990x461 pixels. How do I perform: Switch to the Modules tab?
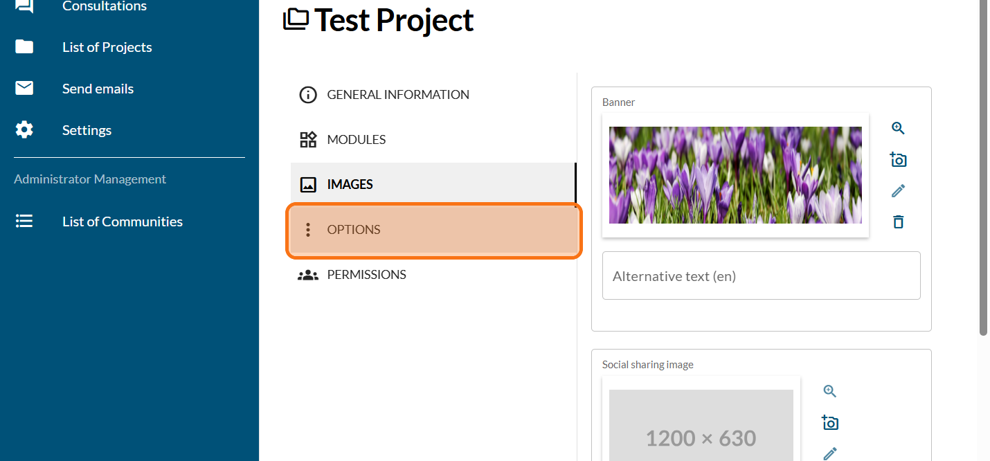357,140
